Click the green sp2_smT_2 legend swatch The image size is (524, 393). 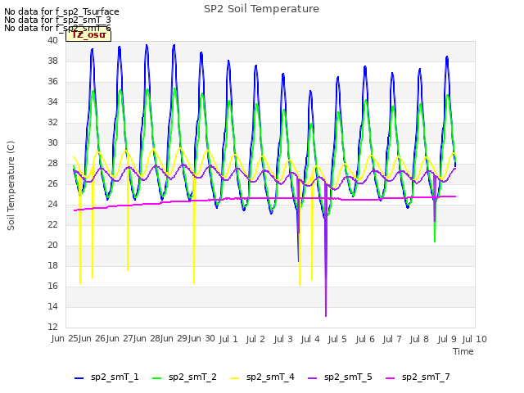tap(156, 378)
